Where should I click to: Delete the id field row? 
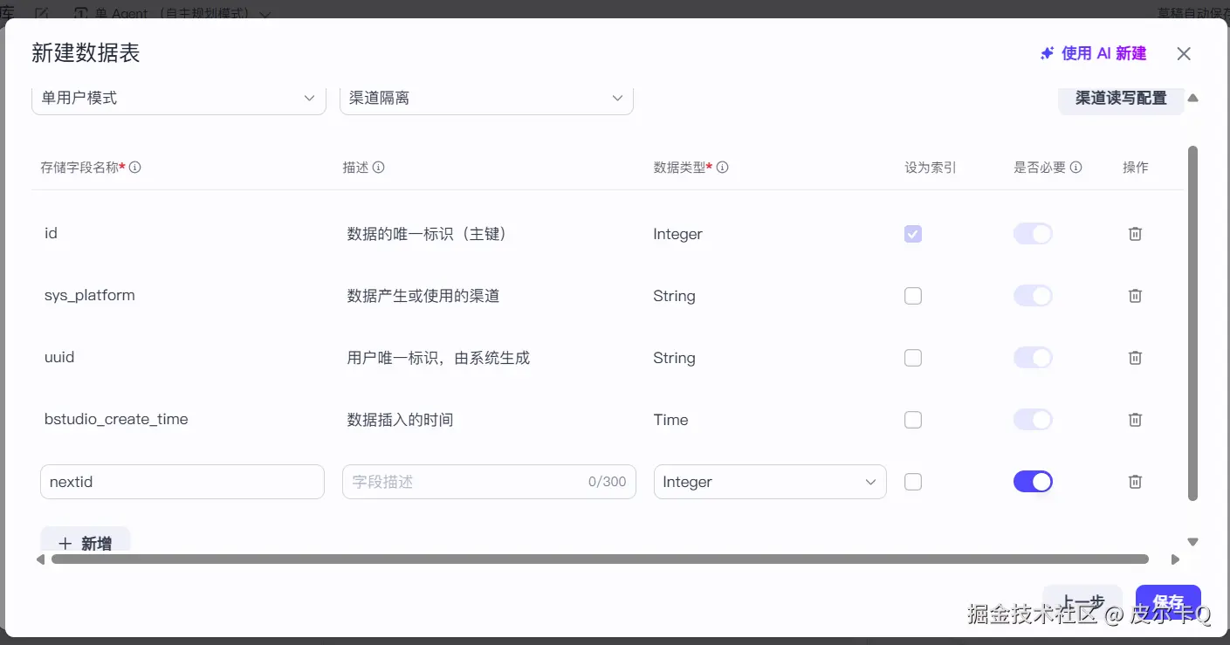click(1135, 234)
